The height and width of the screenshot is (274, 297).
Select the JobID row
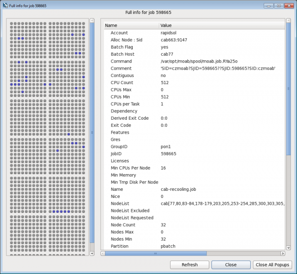pyautogui.click(x=194, y=153)
